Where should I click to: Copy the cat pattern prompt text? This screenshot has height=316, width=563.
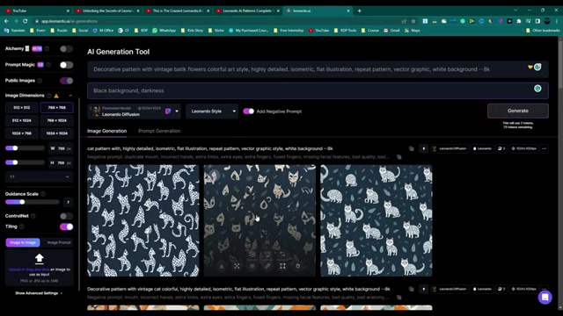pos(412,148)
